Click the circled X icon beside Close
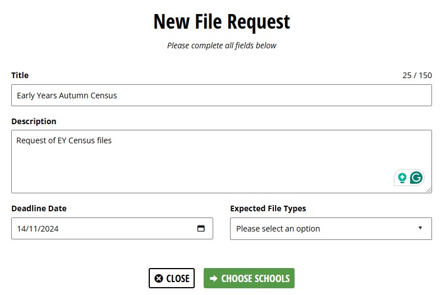The height and width of the screenshot is (295, 441). 159,278
